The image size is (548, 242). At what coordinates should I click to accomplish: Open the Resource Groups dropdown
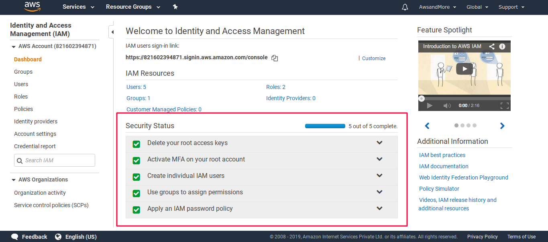coord(133,7)
